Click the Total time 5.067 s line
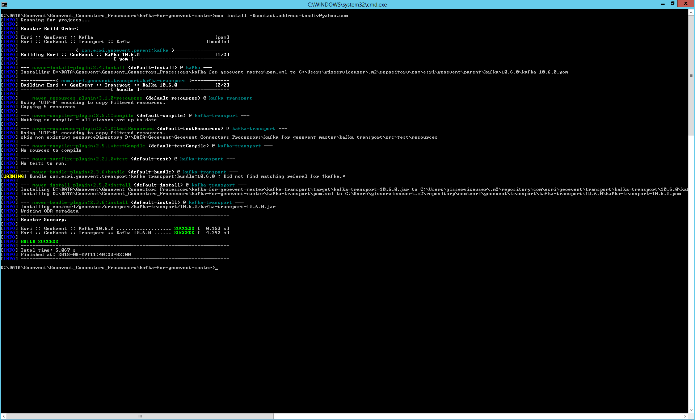This screenshot has width=695, height=420. 48,250
